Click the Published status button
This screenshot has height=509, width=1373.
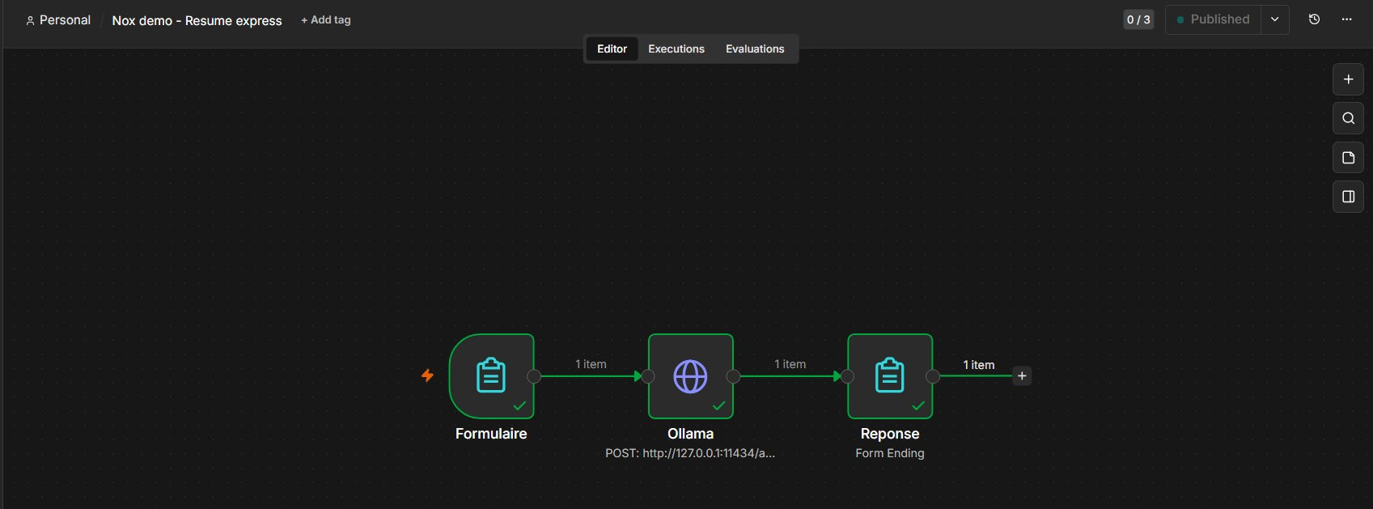point(1213,19)
